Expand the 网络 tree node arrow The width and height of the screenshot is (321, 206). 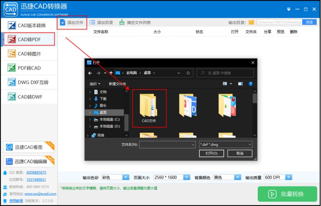88,135
